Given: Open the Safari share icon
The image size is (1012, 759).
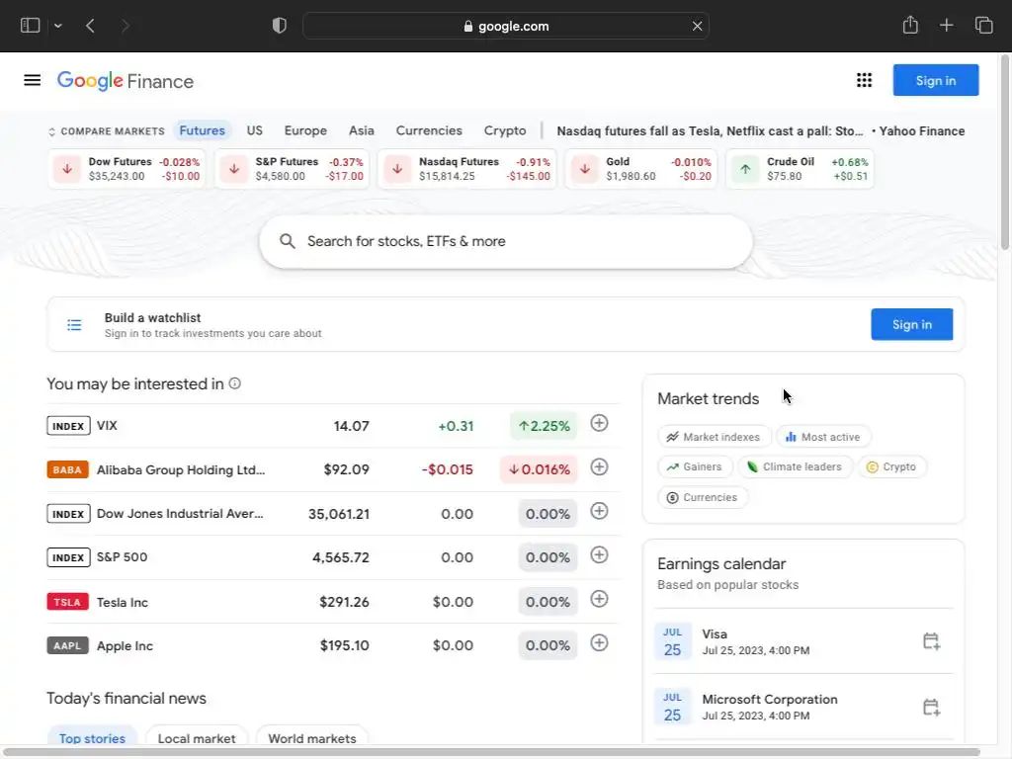Looking at the screenshot, I should pos(910,25).
